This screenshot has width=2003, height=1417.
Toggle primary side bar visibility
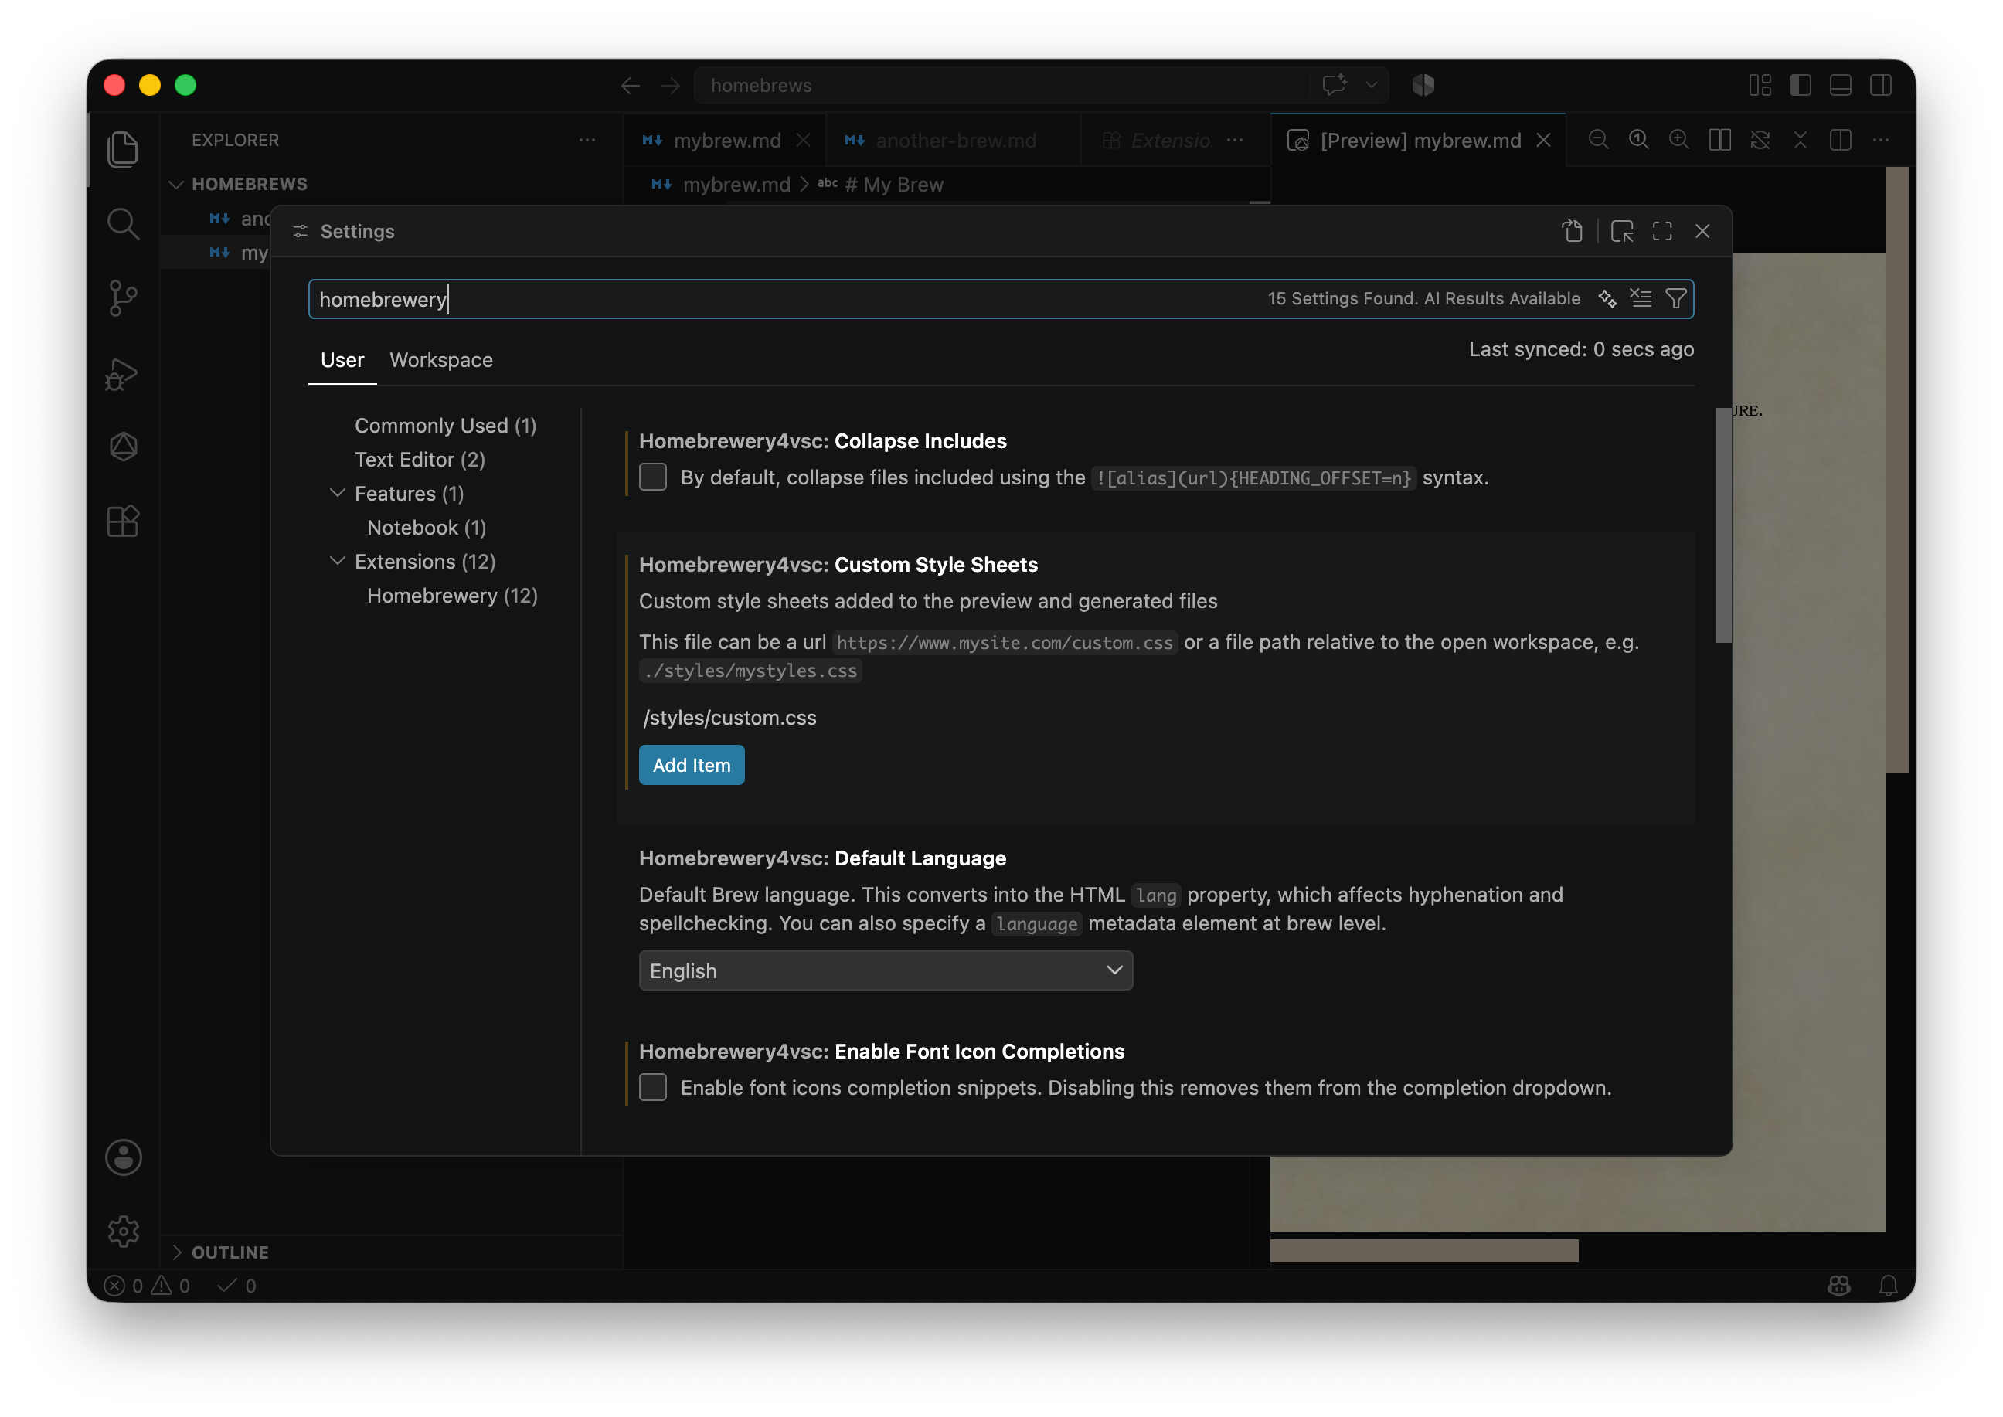click(x=1800, y=86)
